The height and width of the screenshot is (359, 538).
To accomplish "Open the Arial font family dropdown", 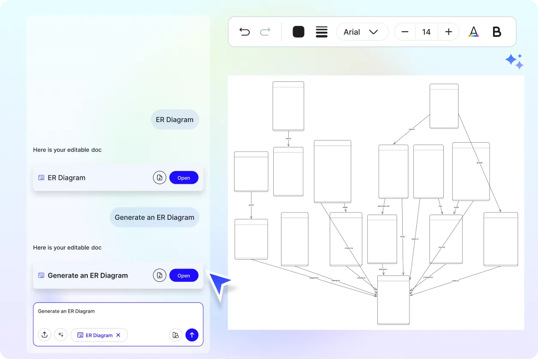I will tap(362, 32).
